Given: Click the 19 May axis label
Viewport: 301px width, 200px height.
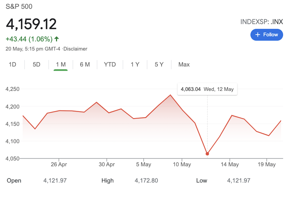Looking at the screenshot, I should 267,164.
